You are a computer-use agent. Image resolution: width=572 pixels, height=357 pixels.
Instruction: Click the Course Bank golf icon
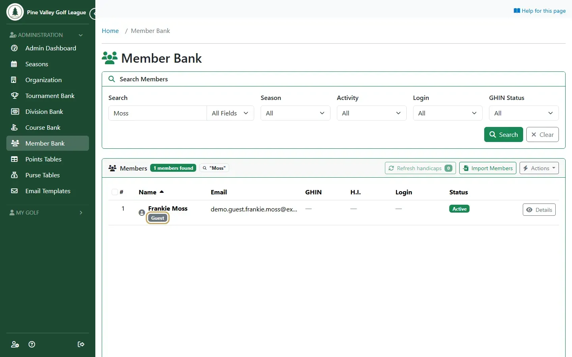tap(14, 127)
